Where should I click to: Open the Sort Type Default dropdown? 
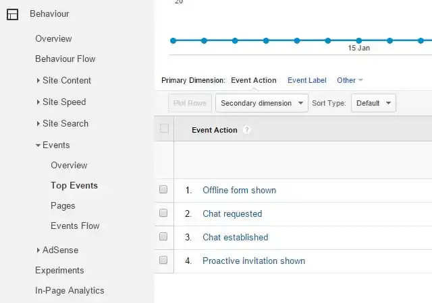point(373,103)
